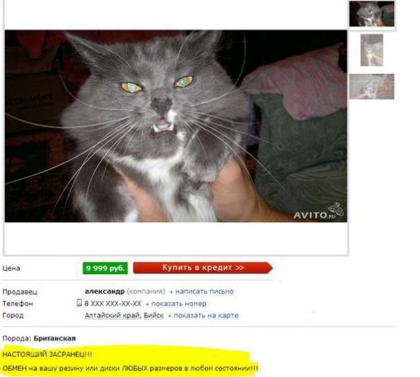Image resolution: width=420 pixels, height=377 pixels.
Task: Click the highlighted НАСТОЯЩИЙ ЗАСРАНЕЦ line
Action: pyautogui.click(x=47, y=354)
